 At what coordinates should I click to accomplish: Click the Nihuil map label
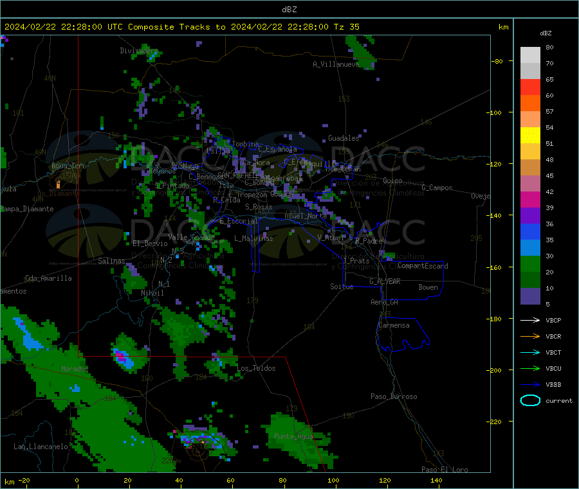point(152,293)
